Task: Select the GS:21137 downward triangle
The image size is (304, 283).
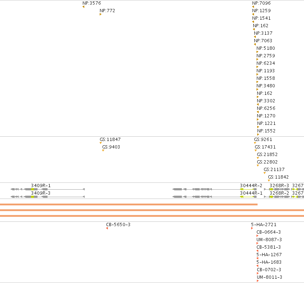Action: click(265, 173)
